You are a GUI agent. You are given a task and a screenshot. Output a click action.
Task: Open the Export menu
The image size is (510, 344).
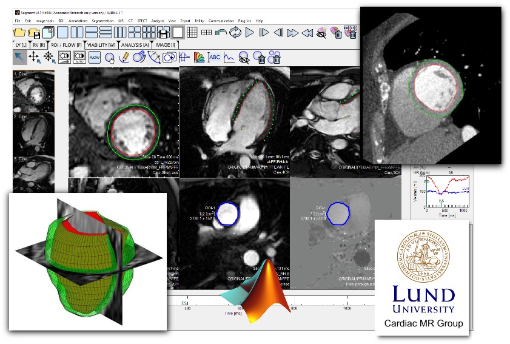[x=185, y=21]
